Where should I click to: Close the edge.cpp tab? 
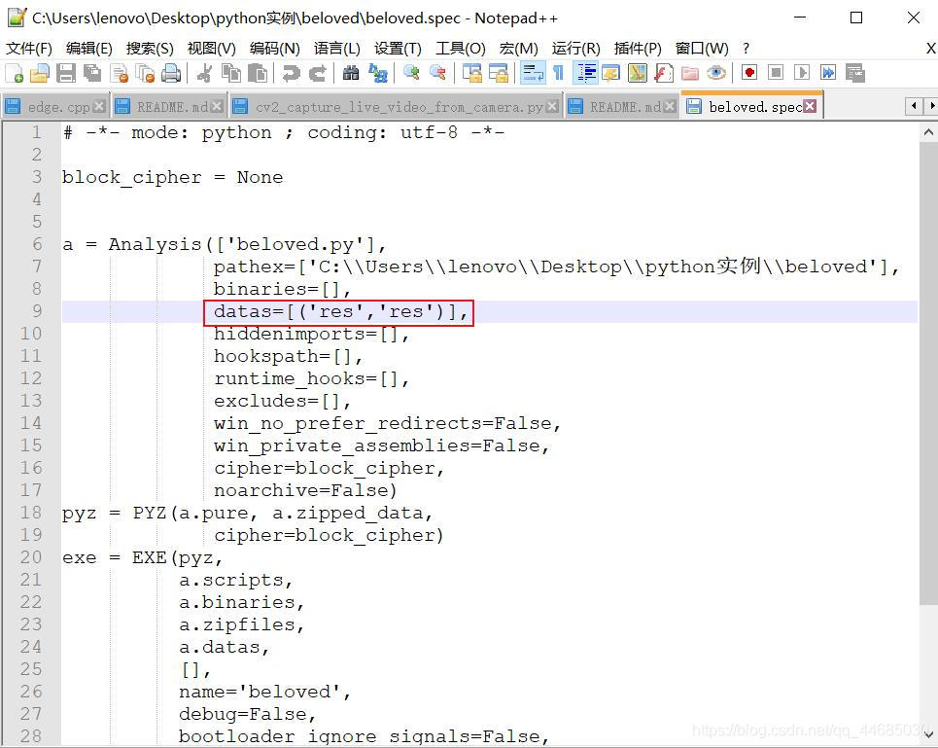(x=99, y=107)
